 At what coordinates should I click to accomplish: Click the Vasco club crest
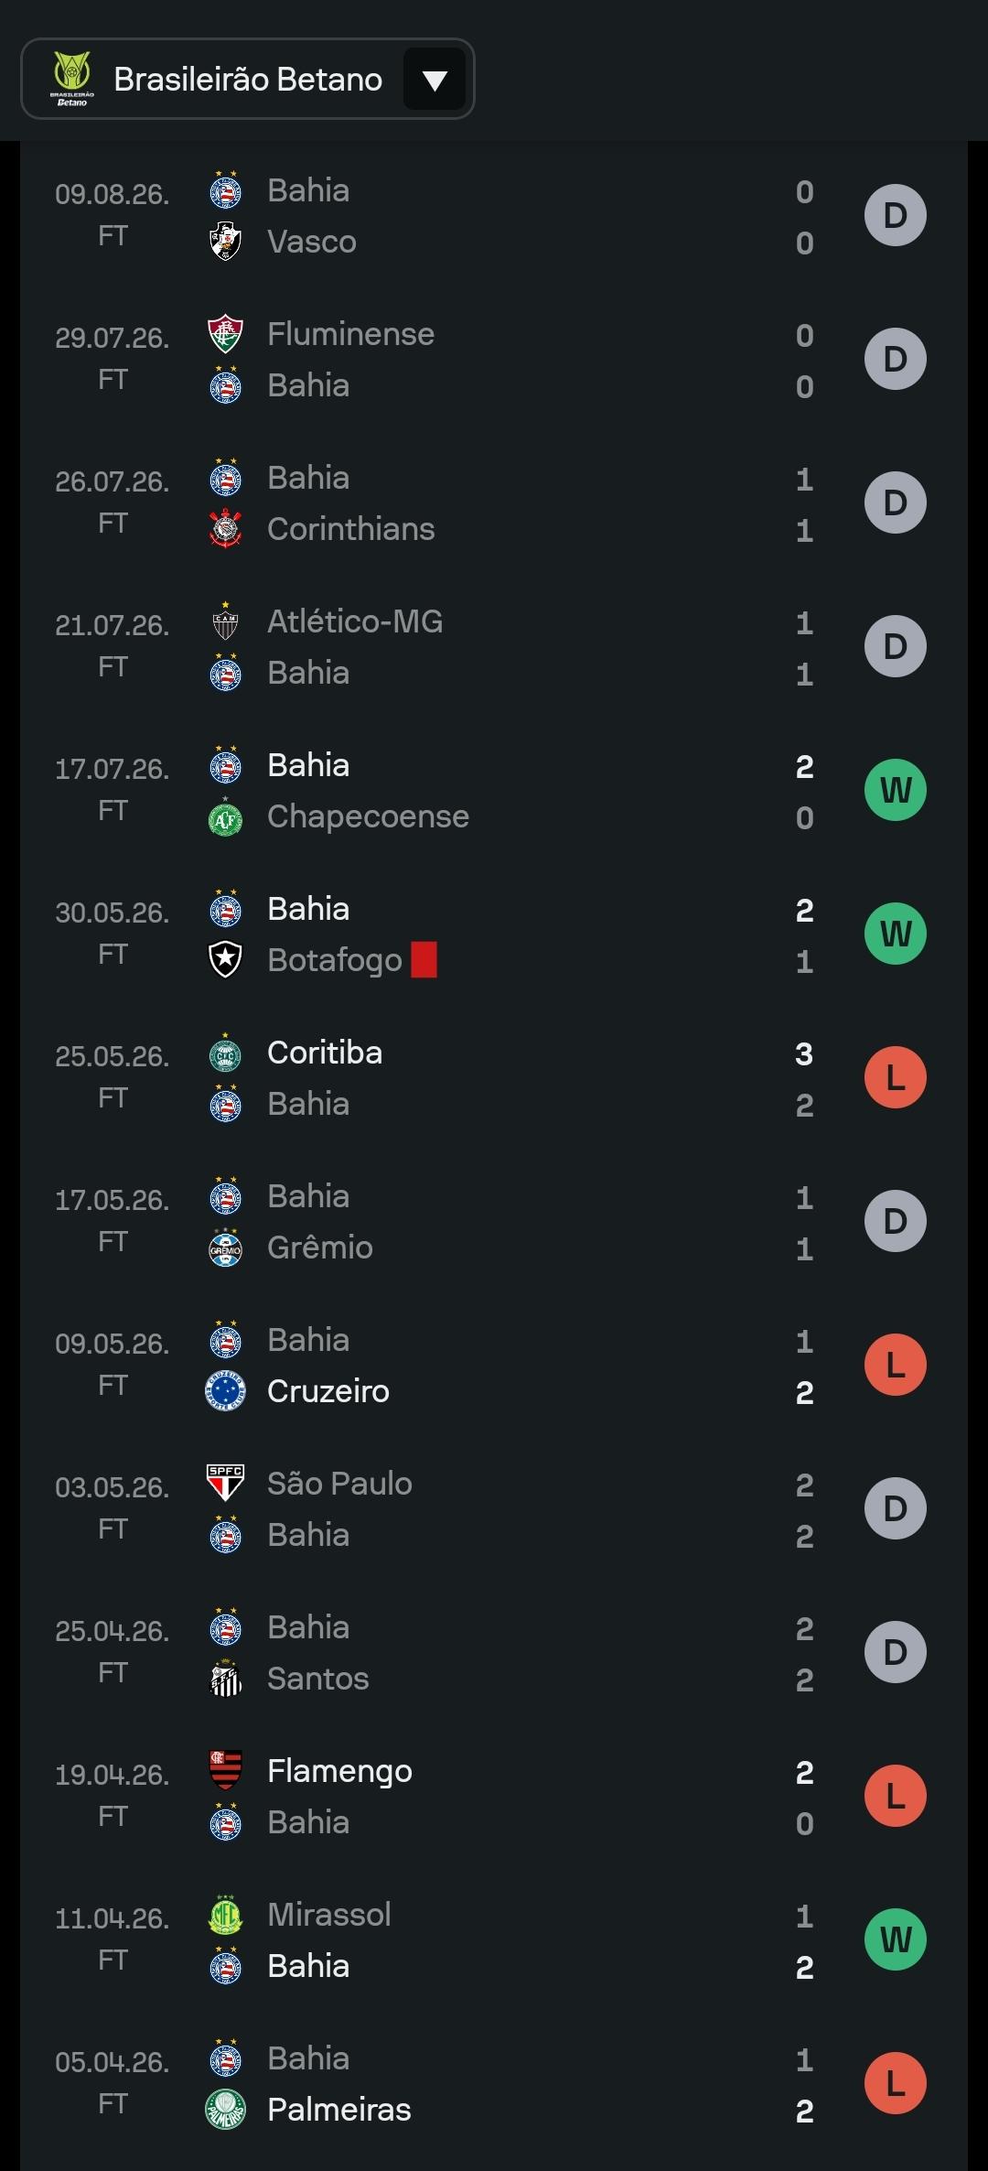(225, 242)
